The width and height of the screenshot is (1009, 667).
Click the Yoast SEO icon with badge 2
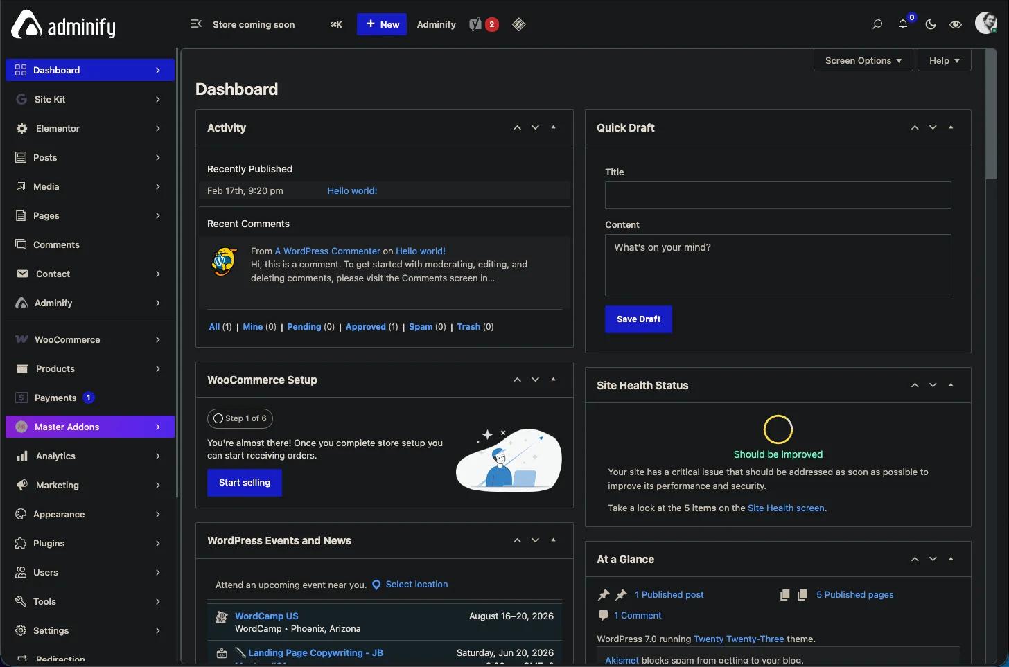(484, 24)
